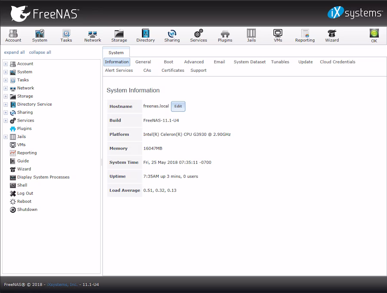Click the green OK alert status icon
Screen dimensions: 387x293
pos(374,34)
